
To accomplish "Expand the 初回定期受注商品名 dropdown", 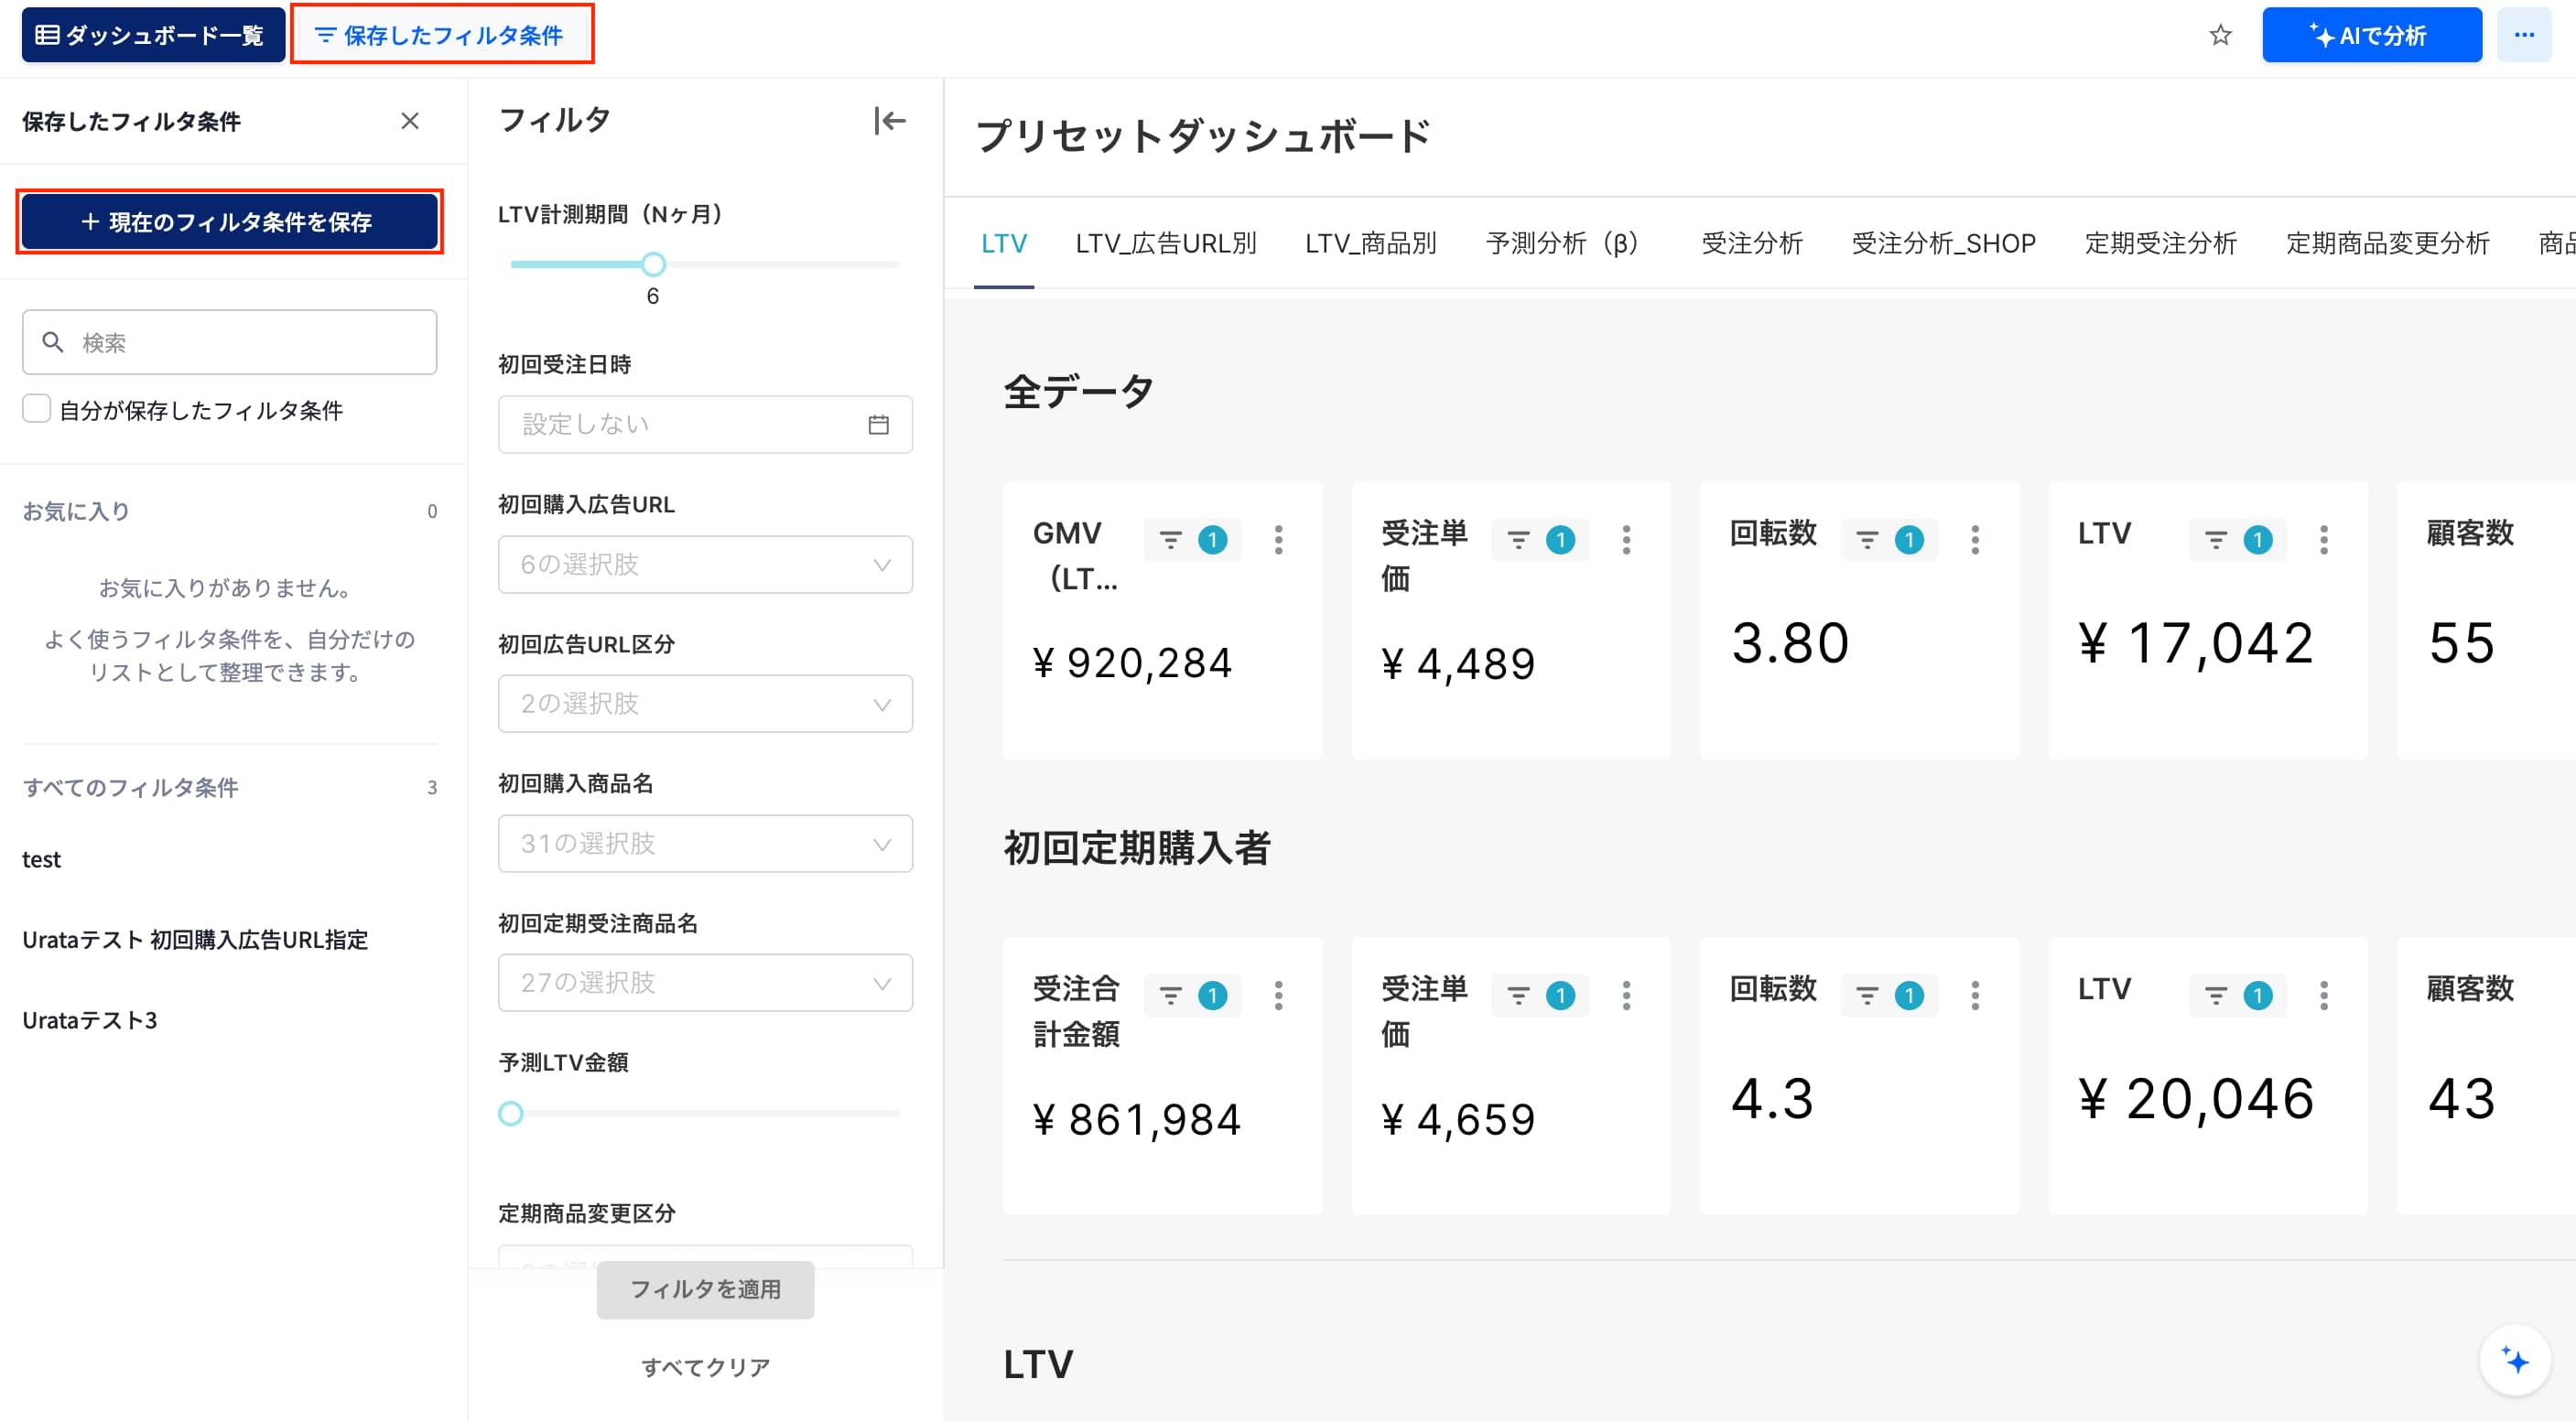I will pyautogui.click(x=705, y=982).
